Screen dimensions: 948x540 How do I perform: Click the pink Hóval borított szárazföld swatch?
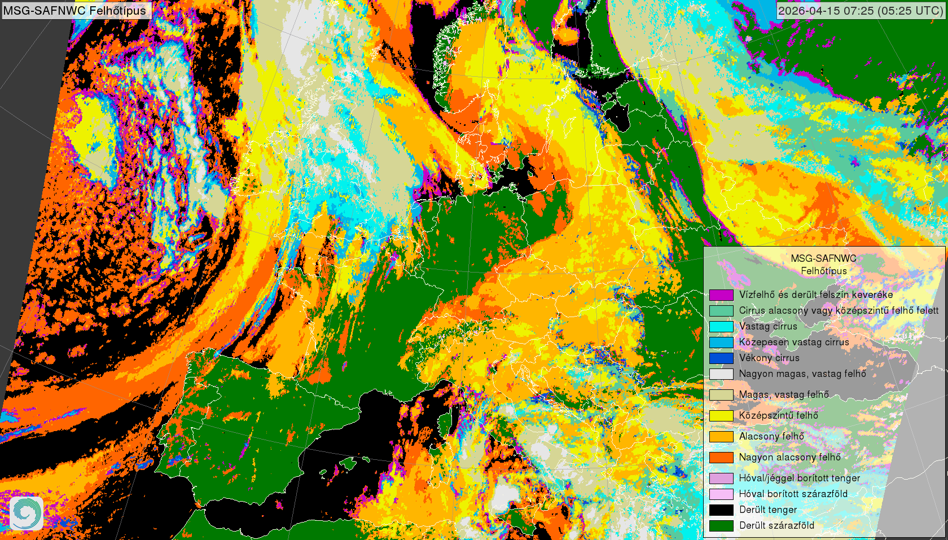click(x=721, y=494)
